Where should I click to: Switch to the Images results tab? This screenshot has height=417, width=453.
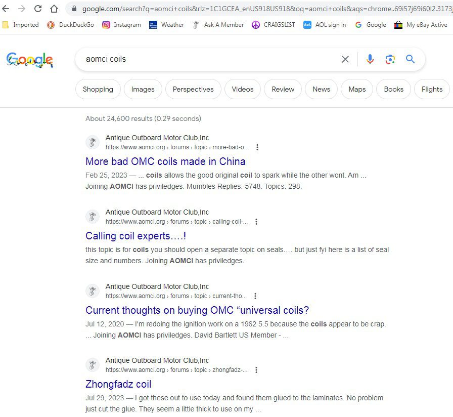[143, 89]
